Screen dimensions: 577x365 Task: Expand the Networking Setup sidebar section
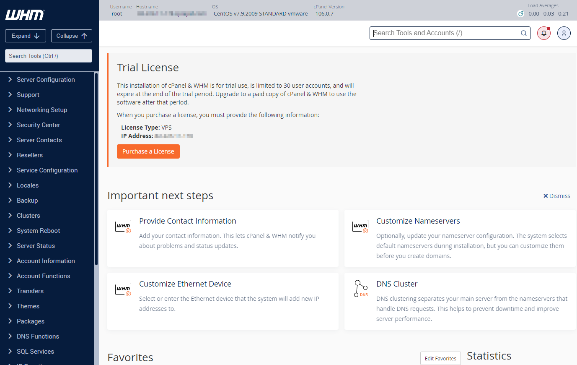click(x=41, y=110)
